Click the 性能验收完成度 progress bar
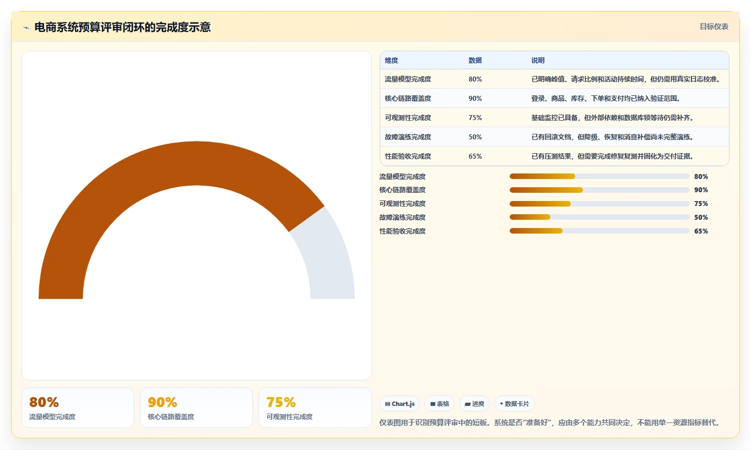The image size is (751, 450). click(x=599, y=231)
